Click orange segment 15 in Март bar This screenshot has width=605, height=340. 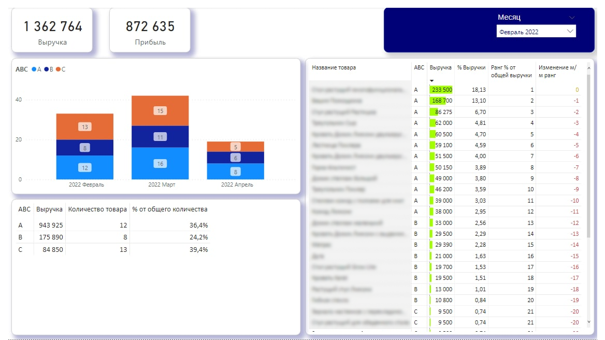point(160,111)
